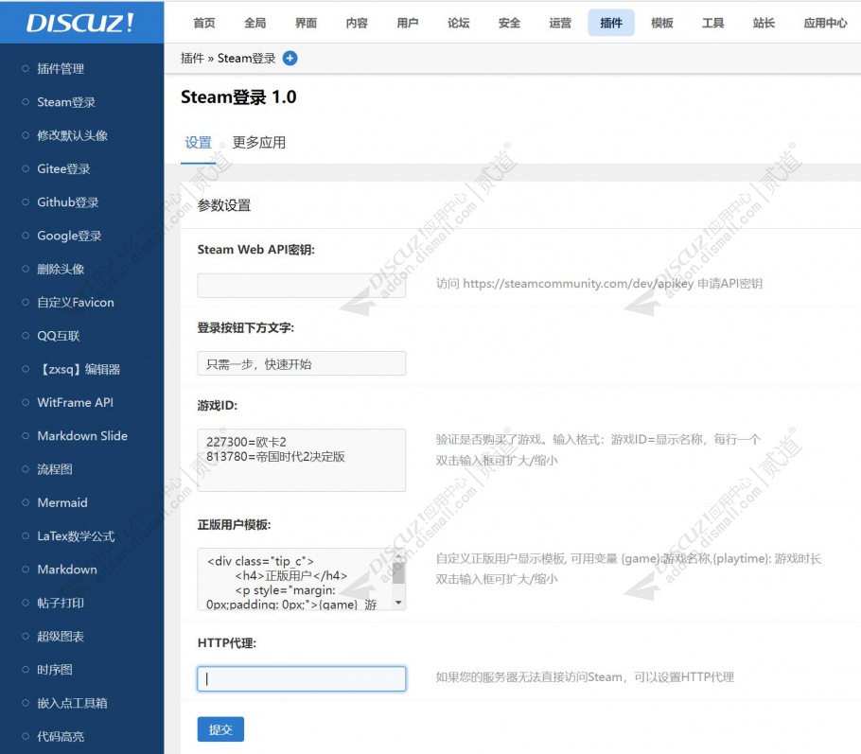Viewport: 861px width, 754px height.
Task: Open Google登录 in the sidebar
Action: 69,236
